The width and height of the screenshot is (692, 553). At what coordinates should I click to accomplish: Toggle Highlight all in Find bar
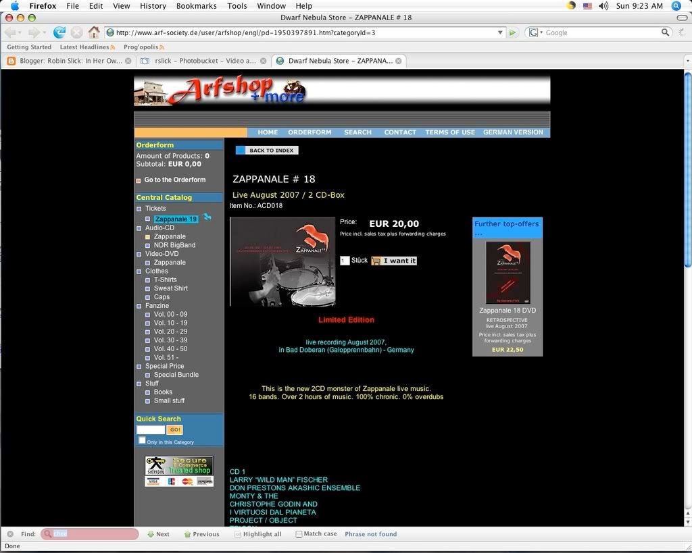[257, 534]
